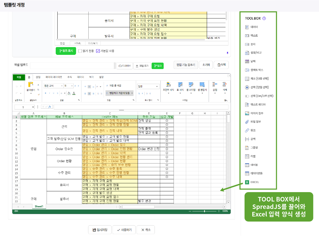The height and width of the screenshot is (236, 319).
Task: Select the 텍스트 tool in TOOL BOX
Action: (252, 36)
